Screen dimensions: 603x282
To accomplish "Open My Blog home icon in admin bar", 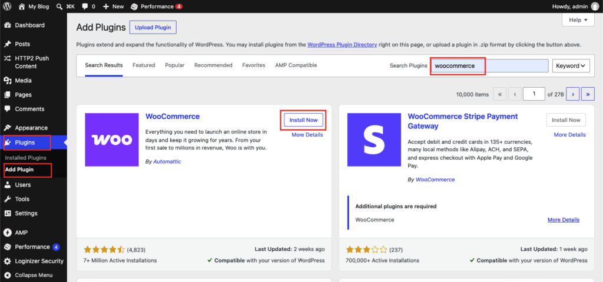I will (22, 6).
